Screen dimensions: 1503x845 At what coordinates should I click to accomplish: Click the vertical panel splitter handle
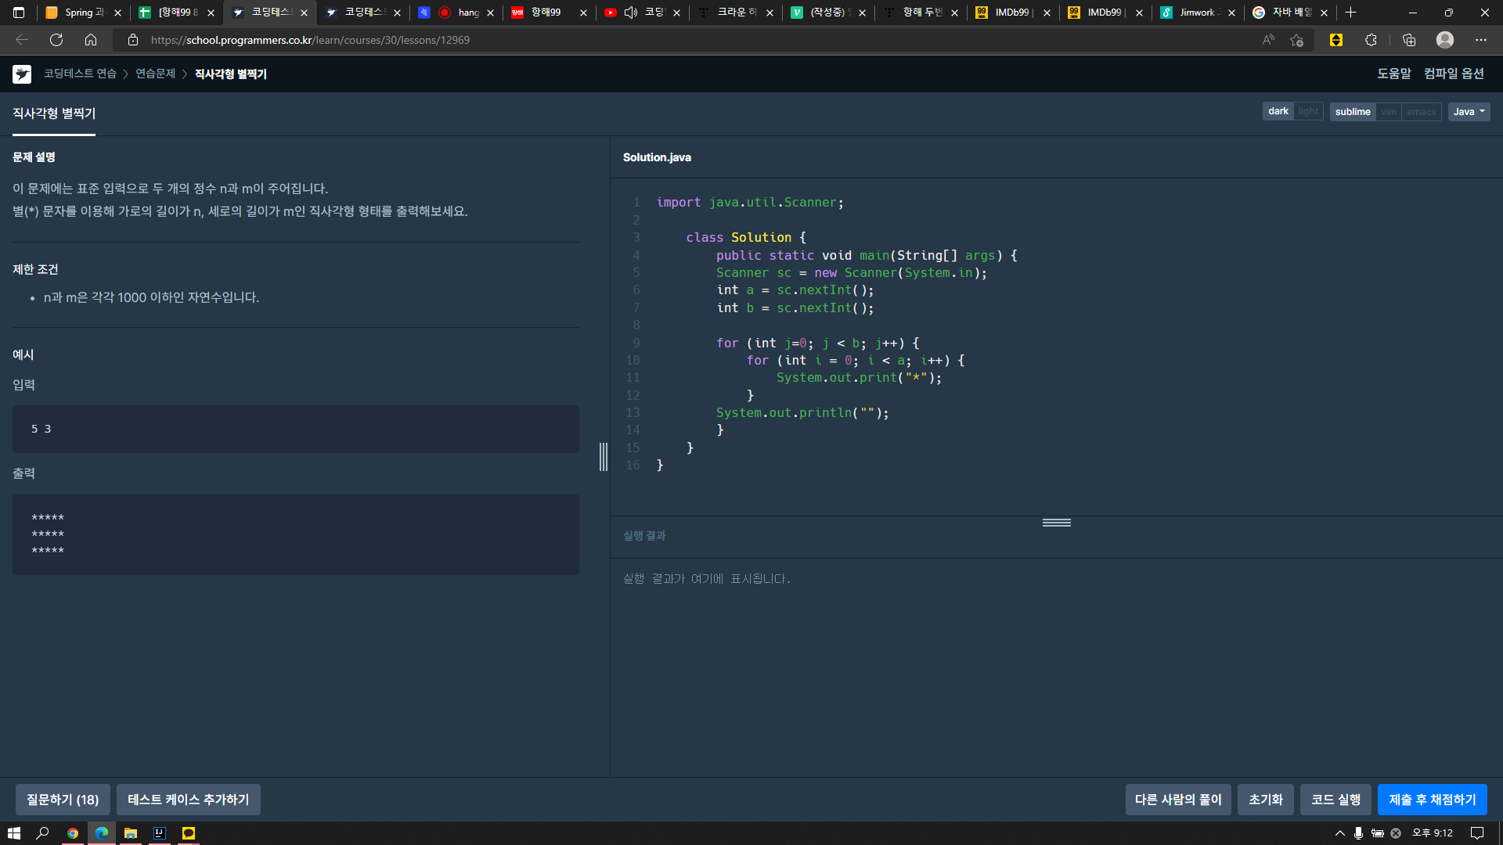coord(604,457)
